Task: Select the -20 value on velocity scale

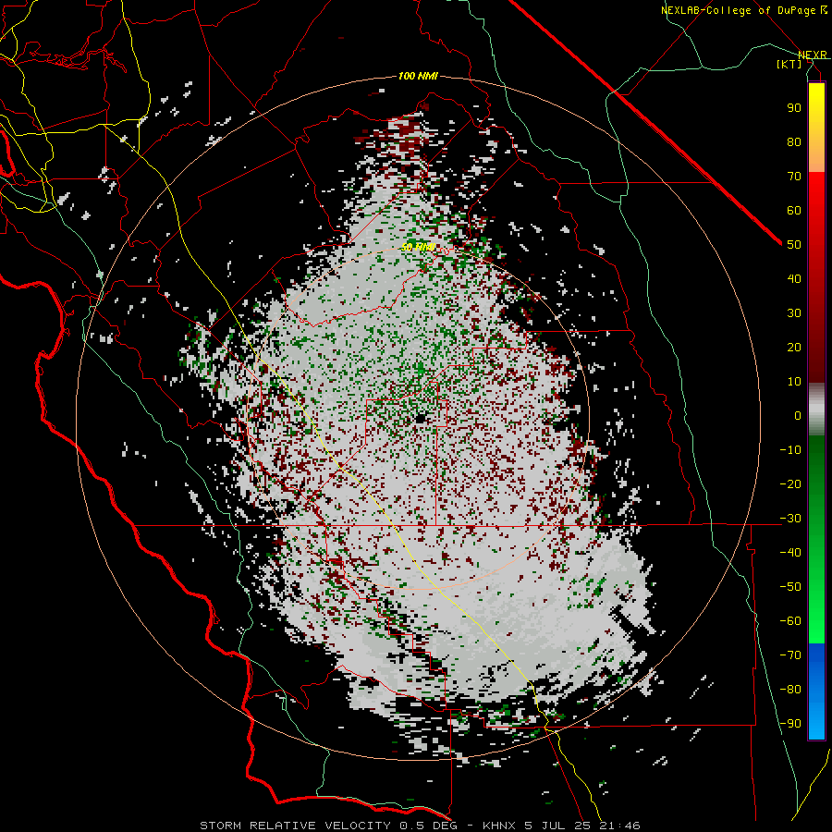Action: pos(790,483)
